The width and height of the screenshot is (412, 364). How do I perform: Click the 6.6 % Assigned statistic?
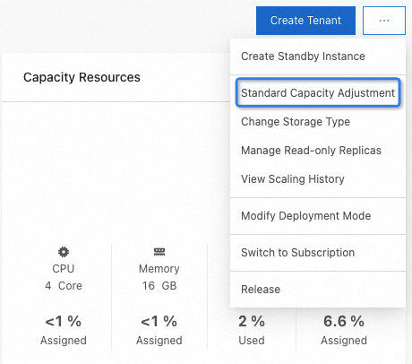[344, 330]
